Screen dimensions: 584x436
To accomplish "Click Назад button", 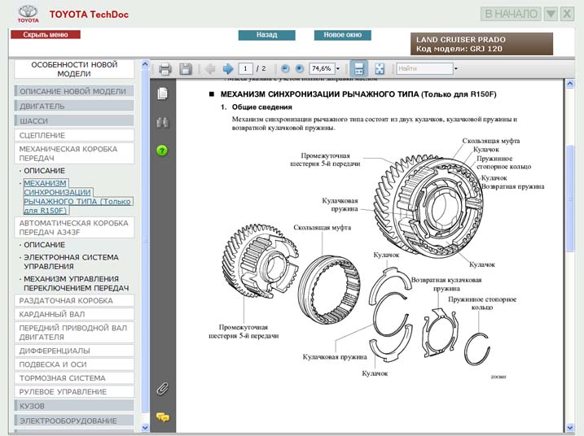I will 266,35.
